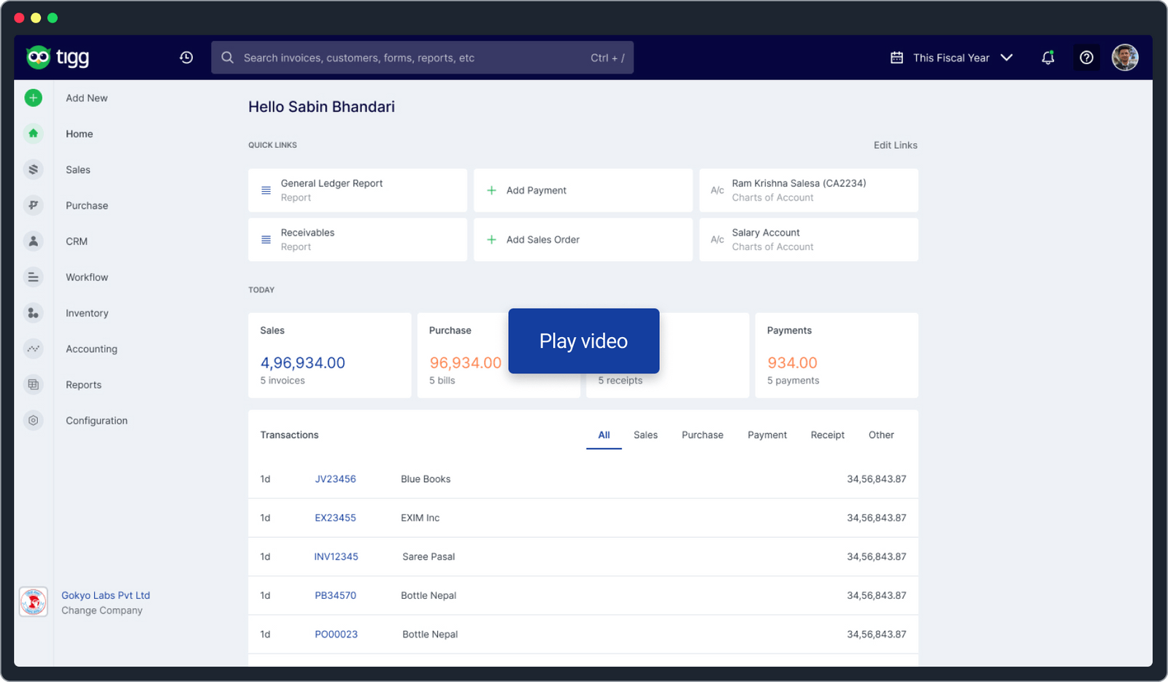Click the help question mark icon
The width and height of the screenshot is (1168, 682).
[x=1086, y=58]
